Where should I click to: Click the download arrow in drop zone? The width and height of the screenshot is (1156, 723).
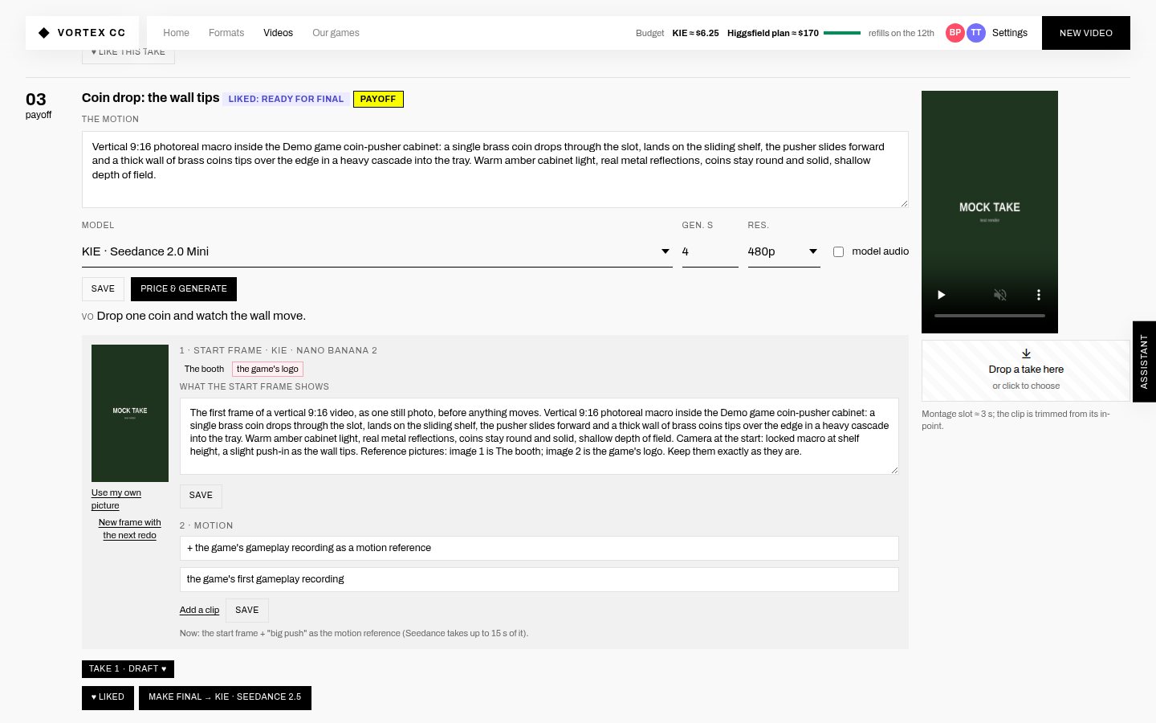click(1026, 353)
